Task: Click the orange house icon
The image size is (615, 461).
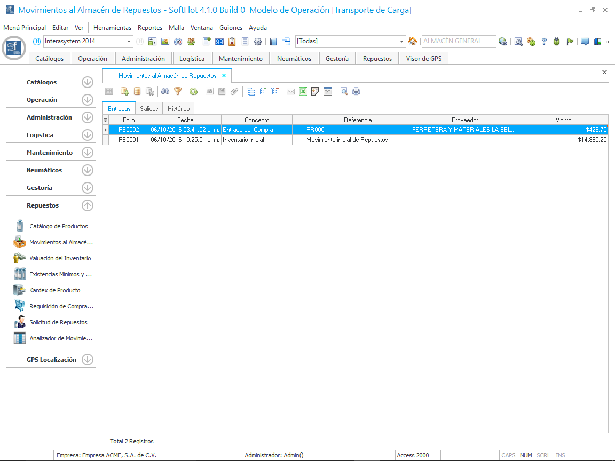Action: coord(413,42)
